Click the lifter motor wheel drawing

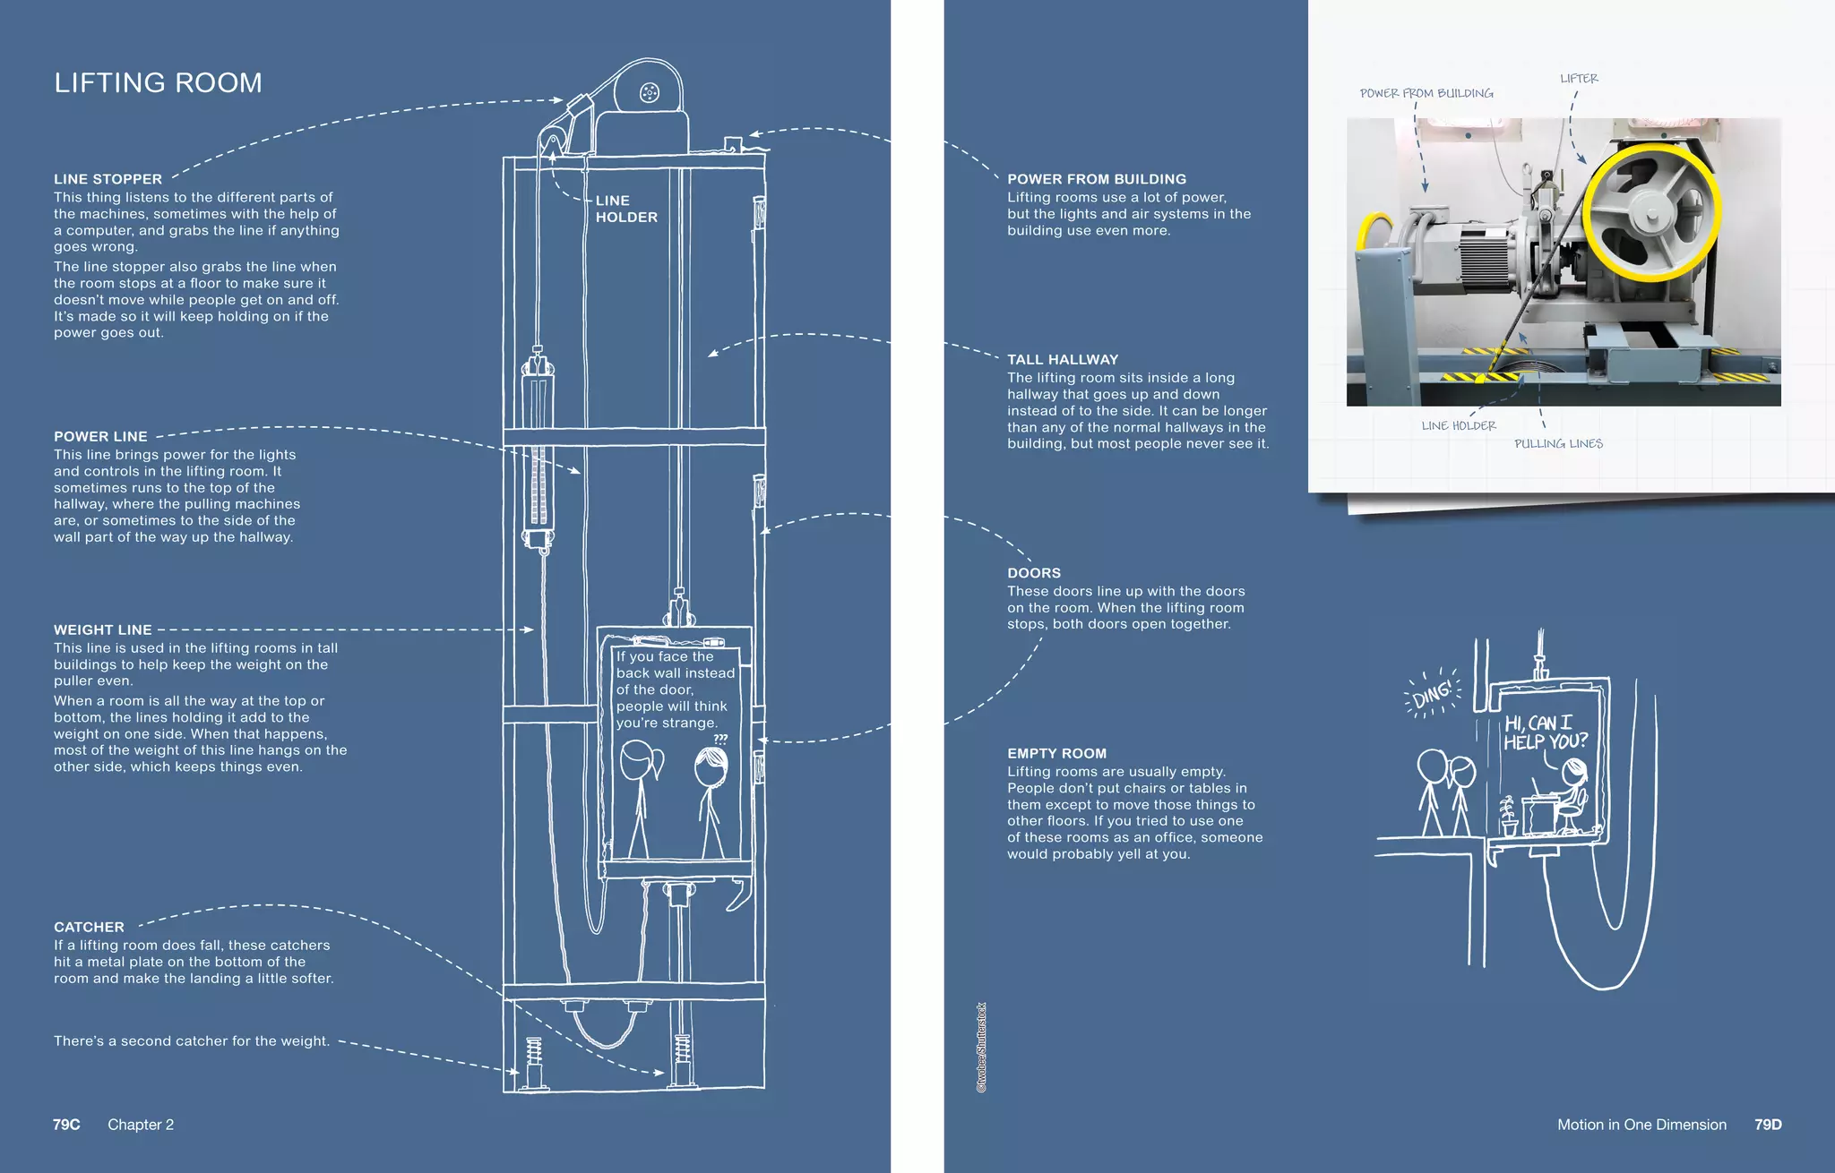pos(649,93)
